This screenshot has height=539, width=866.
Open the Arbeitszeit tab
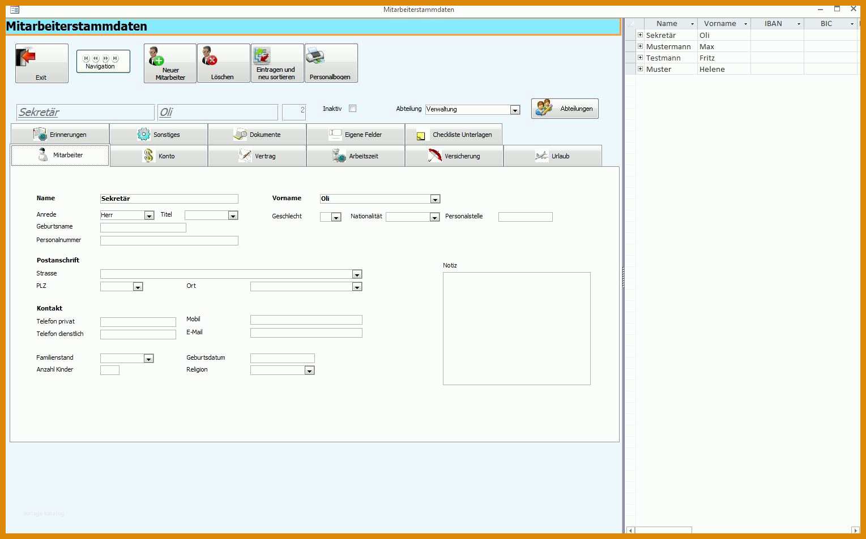[x=356, y=156]
